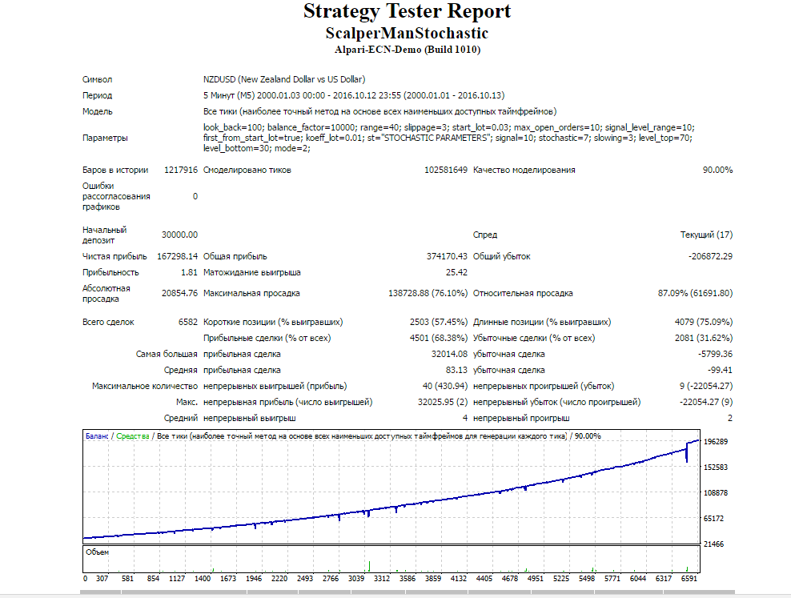Click the Параметры row label

coord(105,138)
